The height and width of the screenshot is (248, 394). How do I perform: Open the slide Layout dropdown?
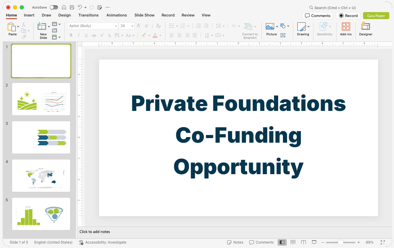click(x=56, y=24)
